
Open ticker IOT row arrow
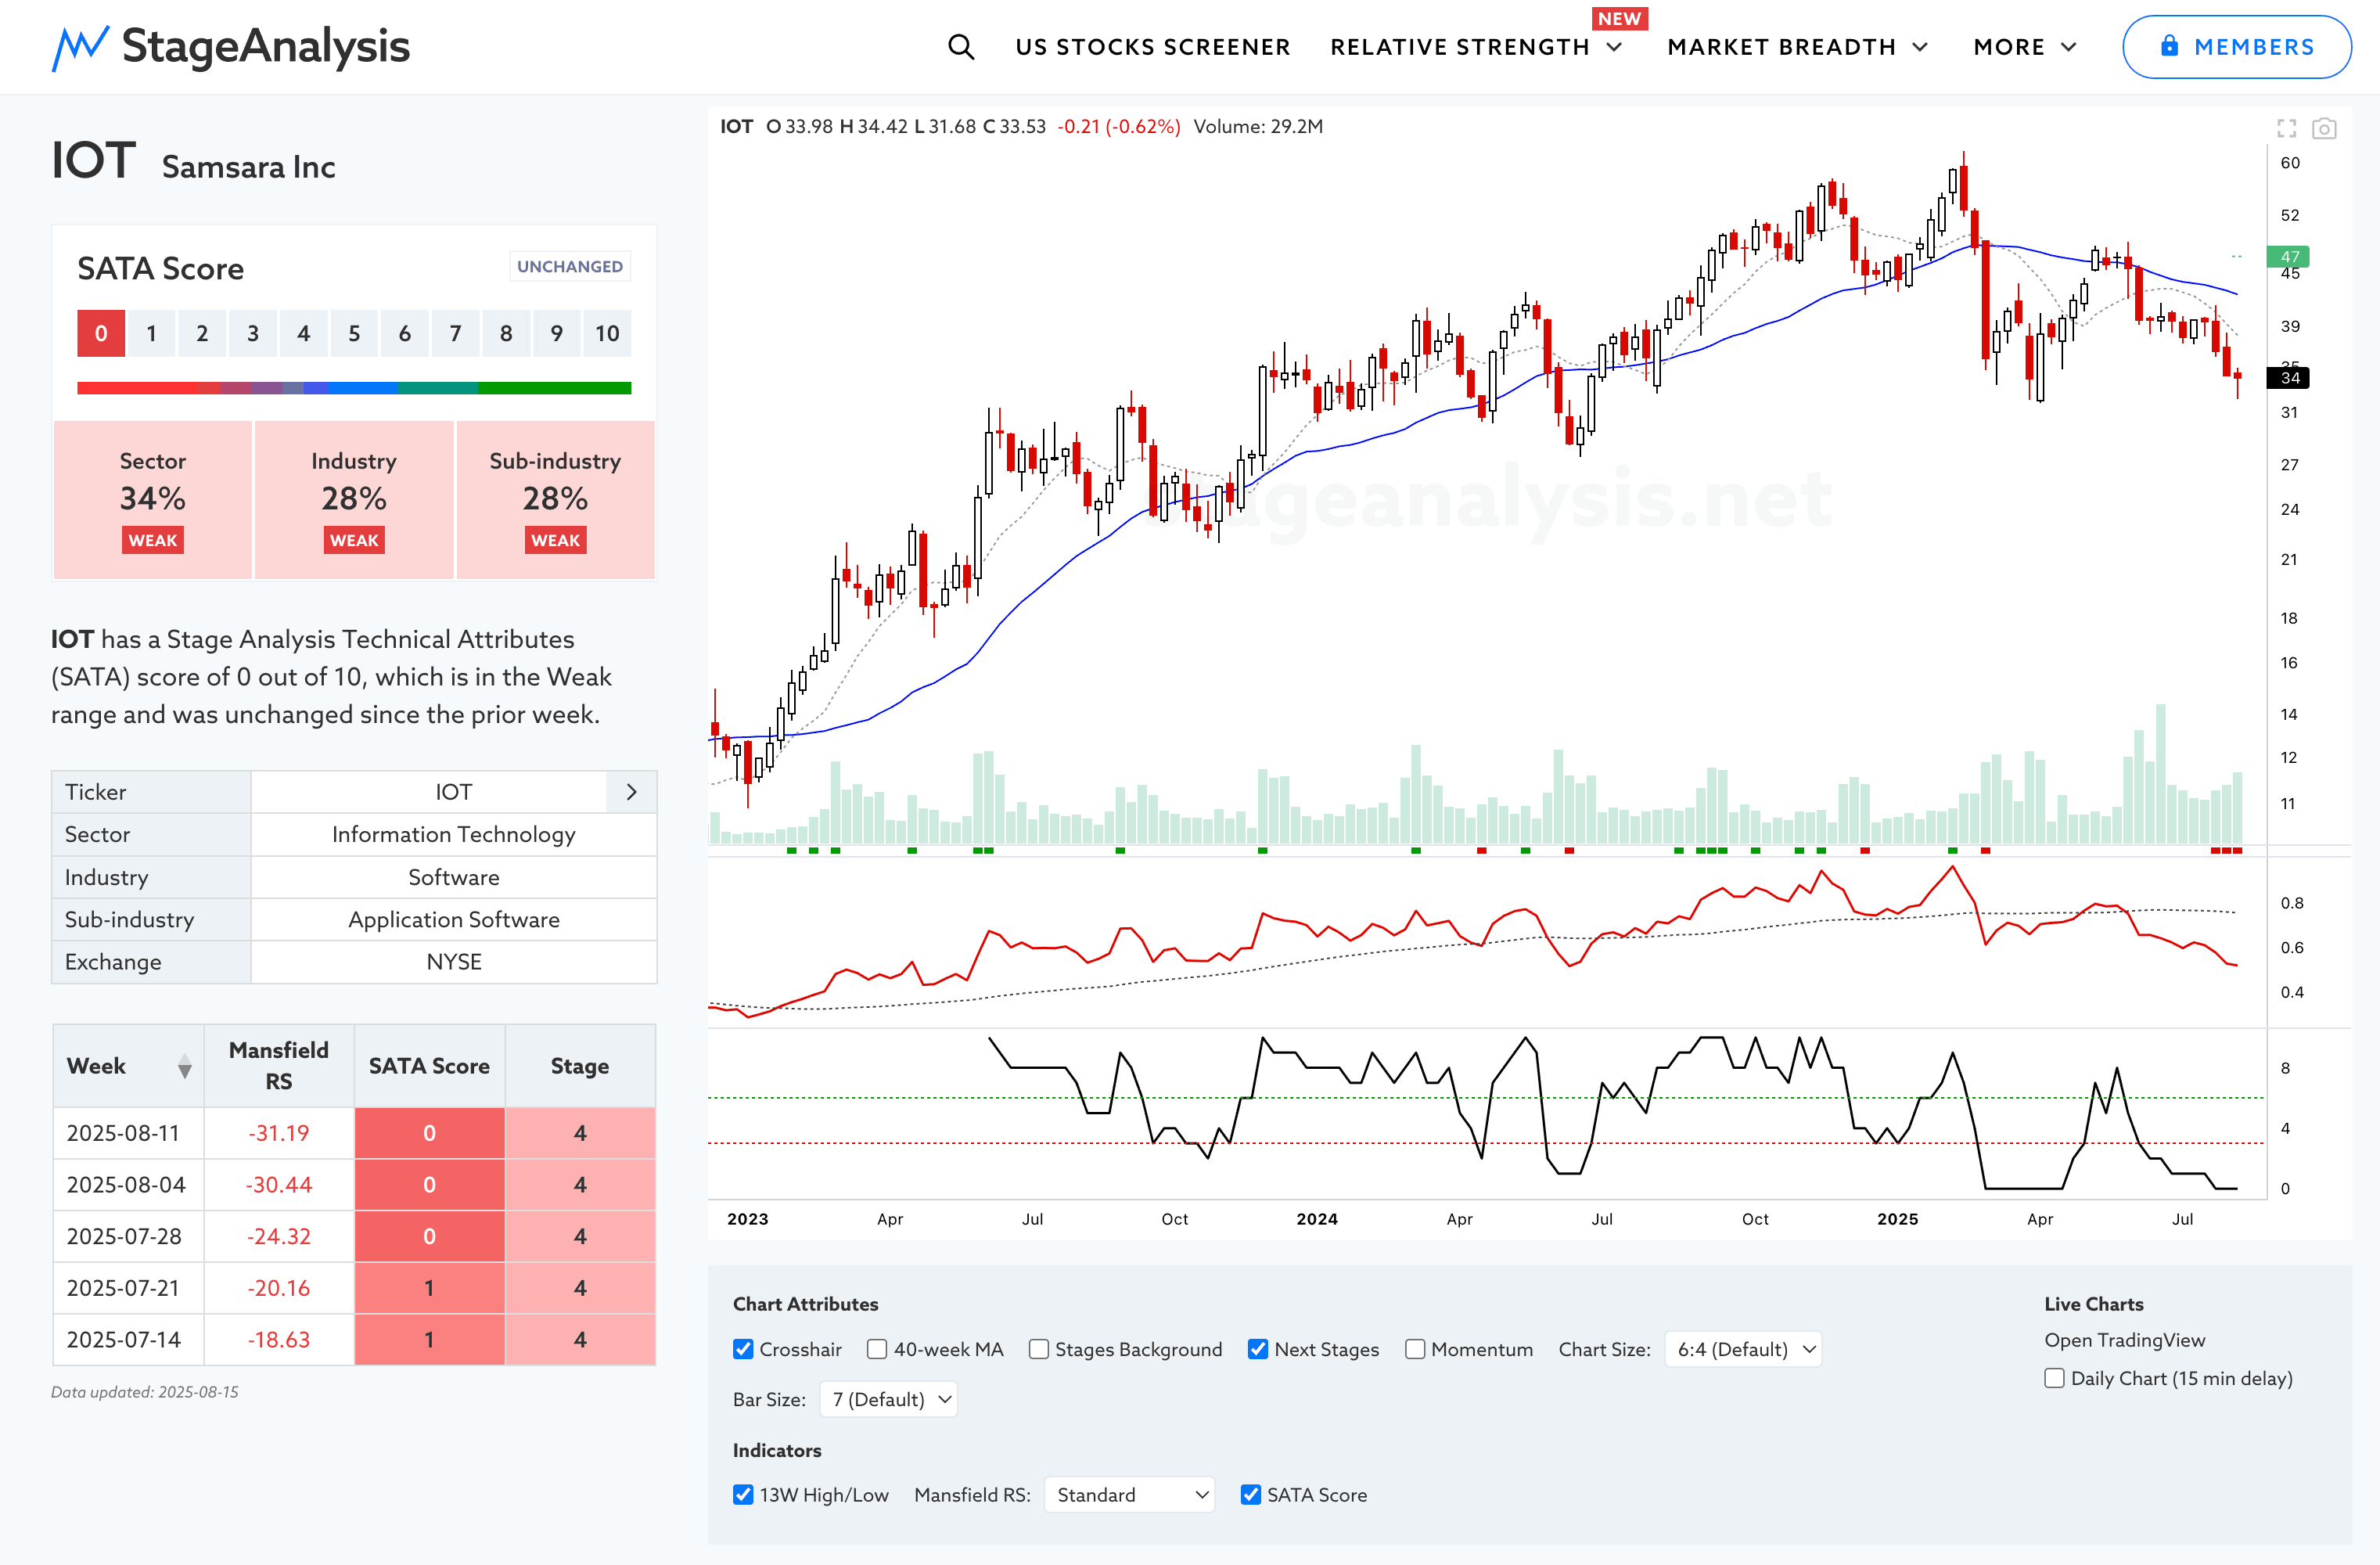[x=631, y=792]
